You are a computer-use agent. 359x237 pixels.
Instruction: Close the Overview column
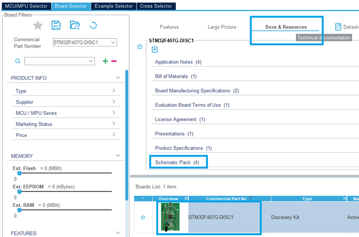click(186, 198)
